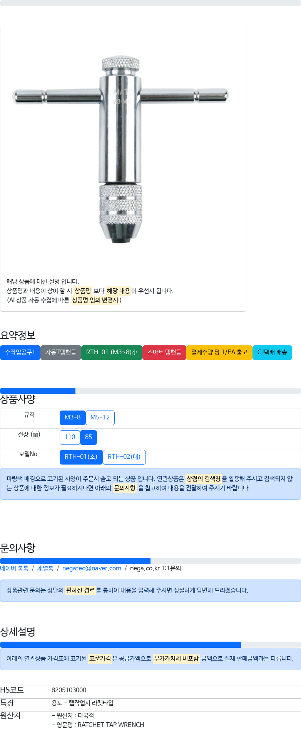Click the green RTH-01 (M3~8)小 badge
301x730 pixels.
point(112,352)
